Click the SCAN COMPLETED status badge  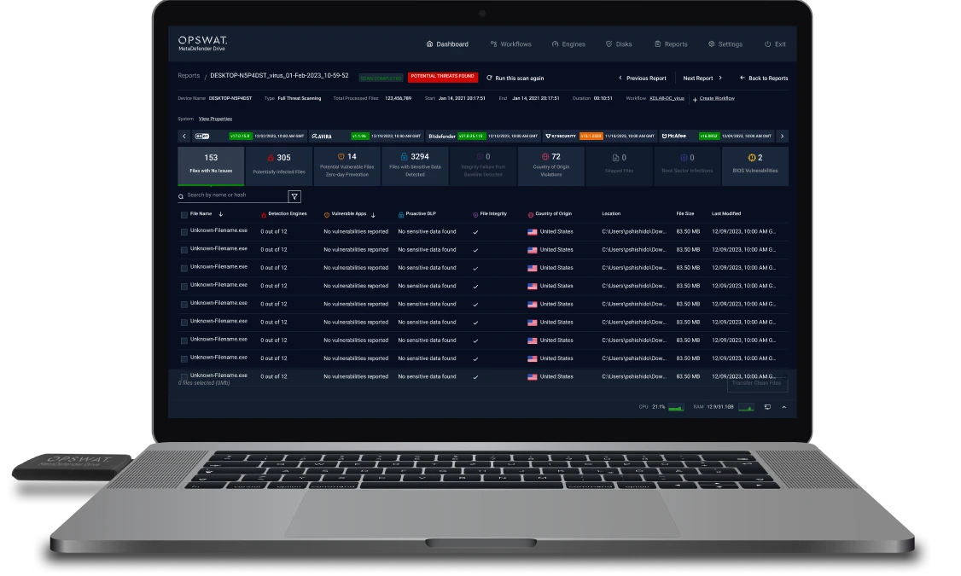pos(381,78)
